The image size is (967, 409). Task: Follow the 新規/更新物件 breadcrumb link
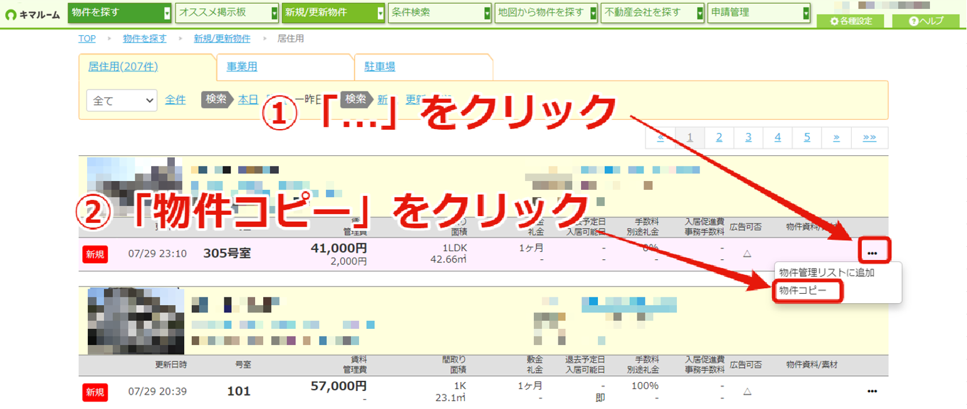coord(222,39)
